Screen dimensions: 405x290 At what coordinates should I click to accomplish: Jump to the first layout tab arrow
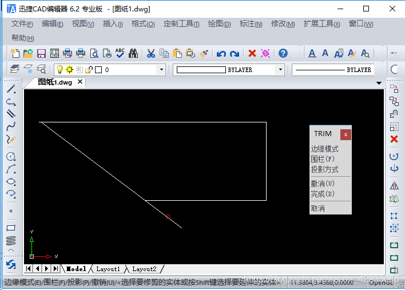(x=29, y=269)
